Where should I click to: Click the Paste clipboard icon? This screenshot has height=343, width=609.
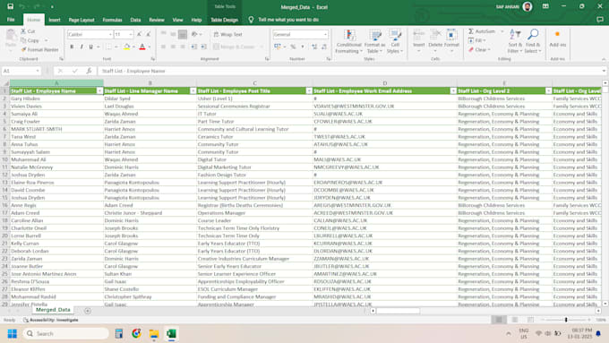coord(11,36)
